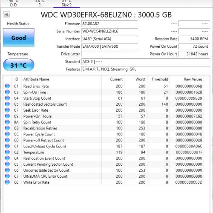Click status orb for Current Pending Sector Count

[x=7, y=164]
